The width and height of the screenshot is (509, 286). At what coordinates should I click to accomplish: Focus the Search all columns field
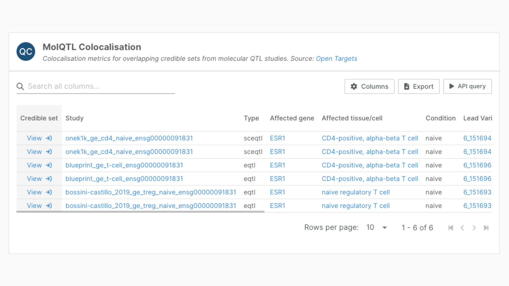100,86
